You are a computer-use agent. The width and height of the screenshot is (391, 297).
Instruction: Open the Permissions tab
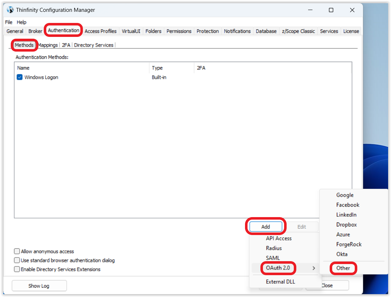pyautogui.click(x=179, y=31)
